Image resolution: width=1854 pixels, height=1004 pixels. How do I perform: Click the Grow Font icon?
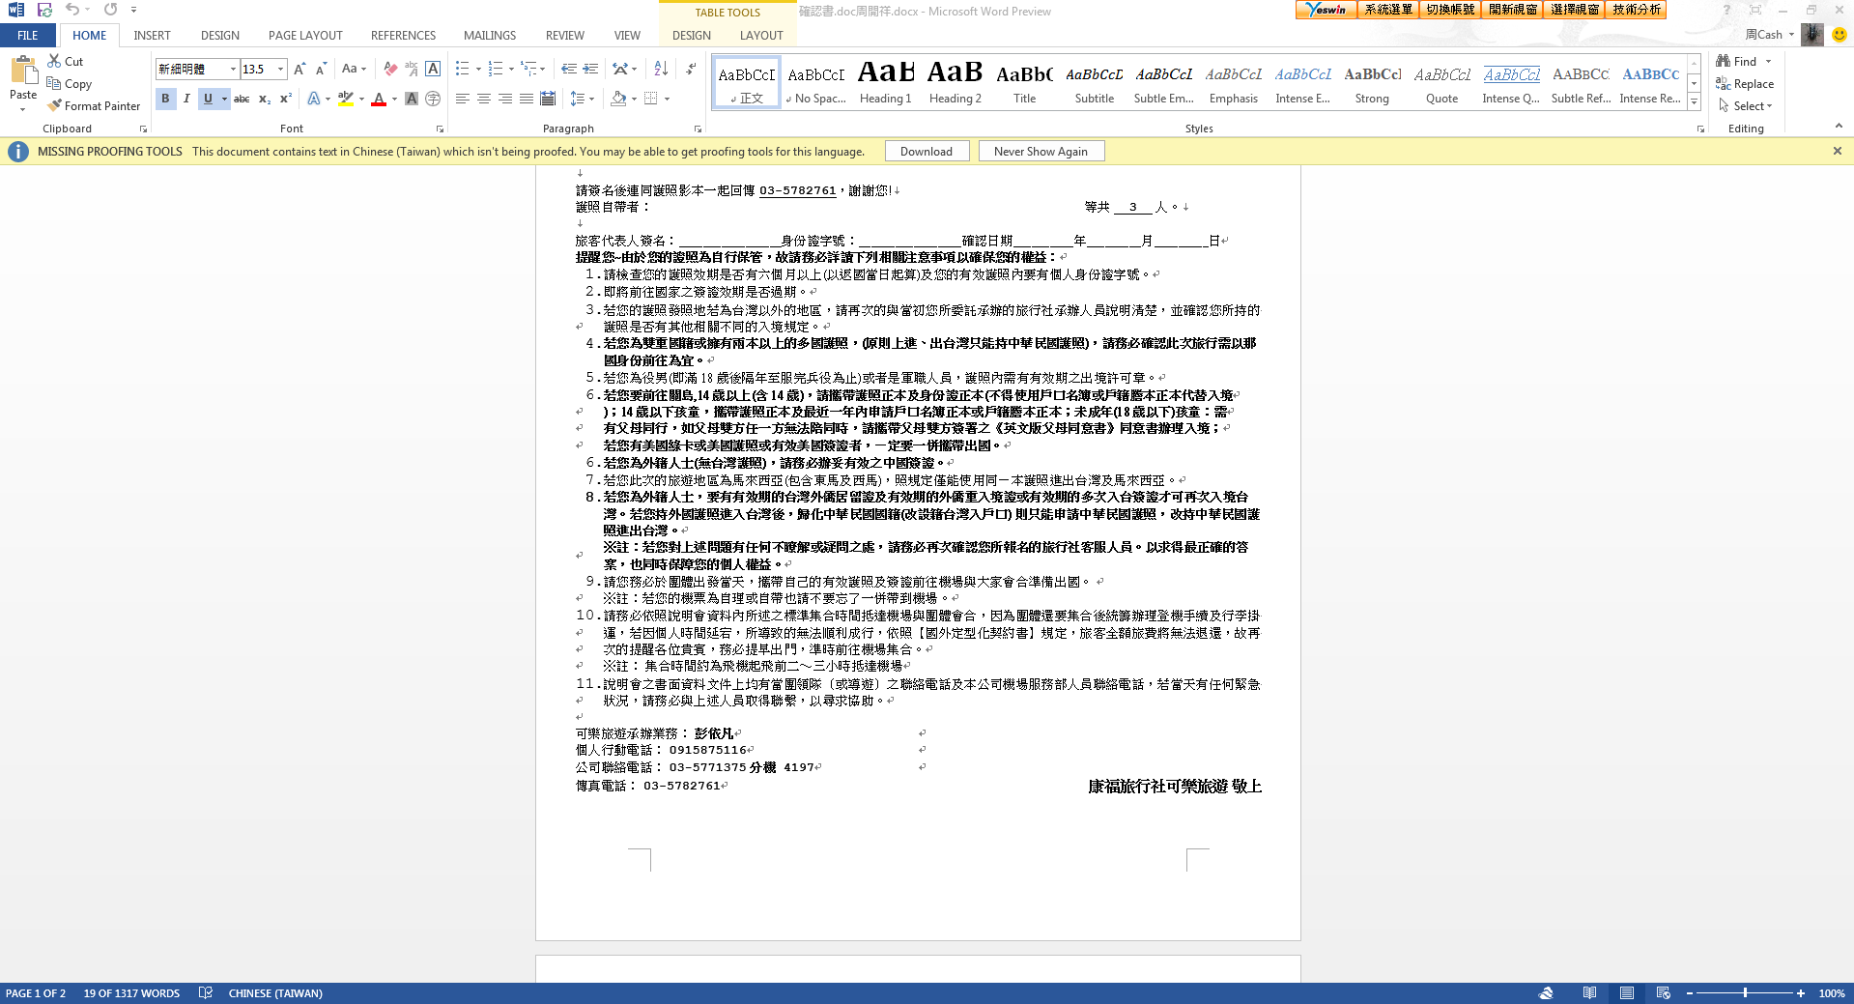(x=299, y=69)
